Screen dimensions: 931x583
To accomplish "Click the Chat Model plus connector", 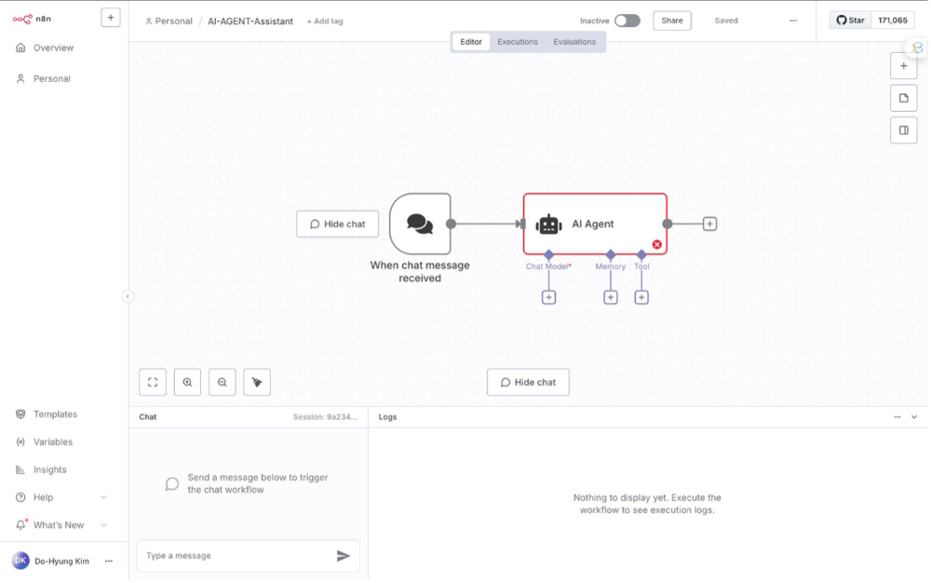I will (548, 297).
